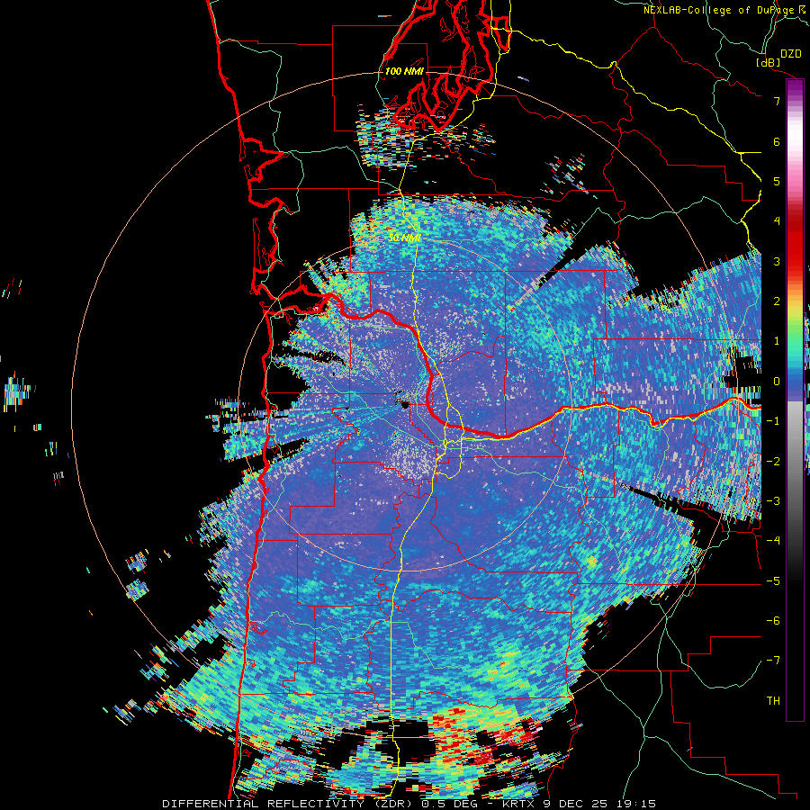This screenshot has height=810, width=810.
Task: Click the ZDR color scale bar
Action: tap(795, 400)
